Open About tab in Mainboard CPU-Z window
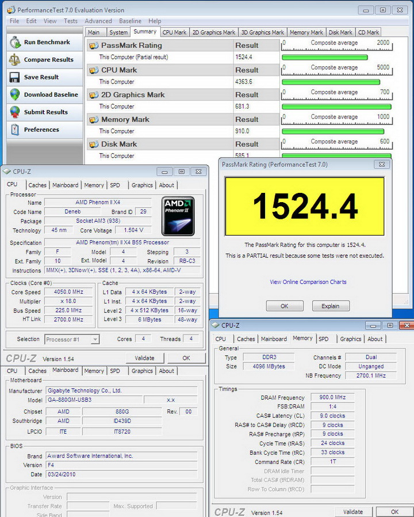The height and width of the screenshot is (517, 414). point(166,371)
